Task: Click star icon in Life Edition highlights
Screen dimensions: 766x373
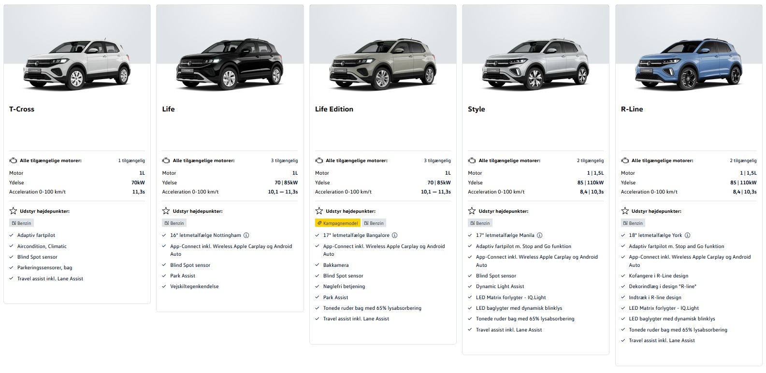Action: [x=319, y=211]
